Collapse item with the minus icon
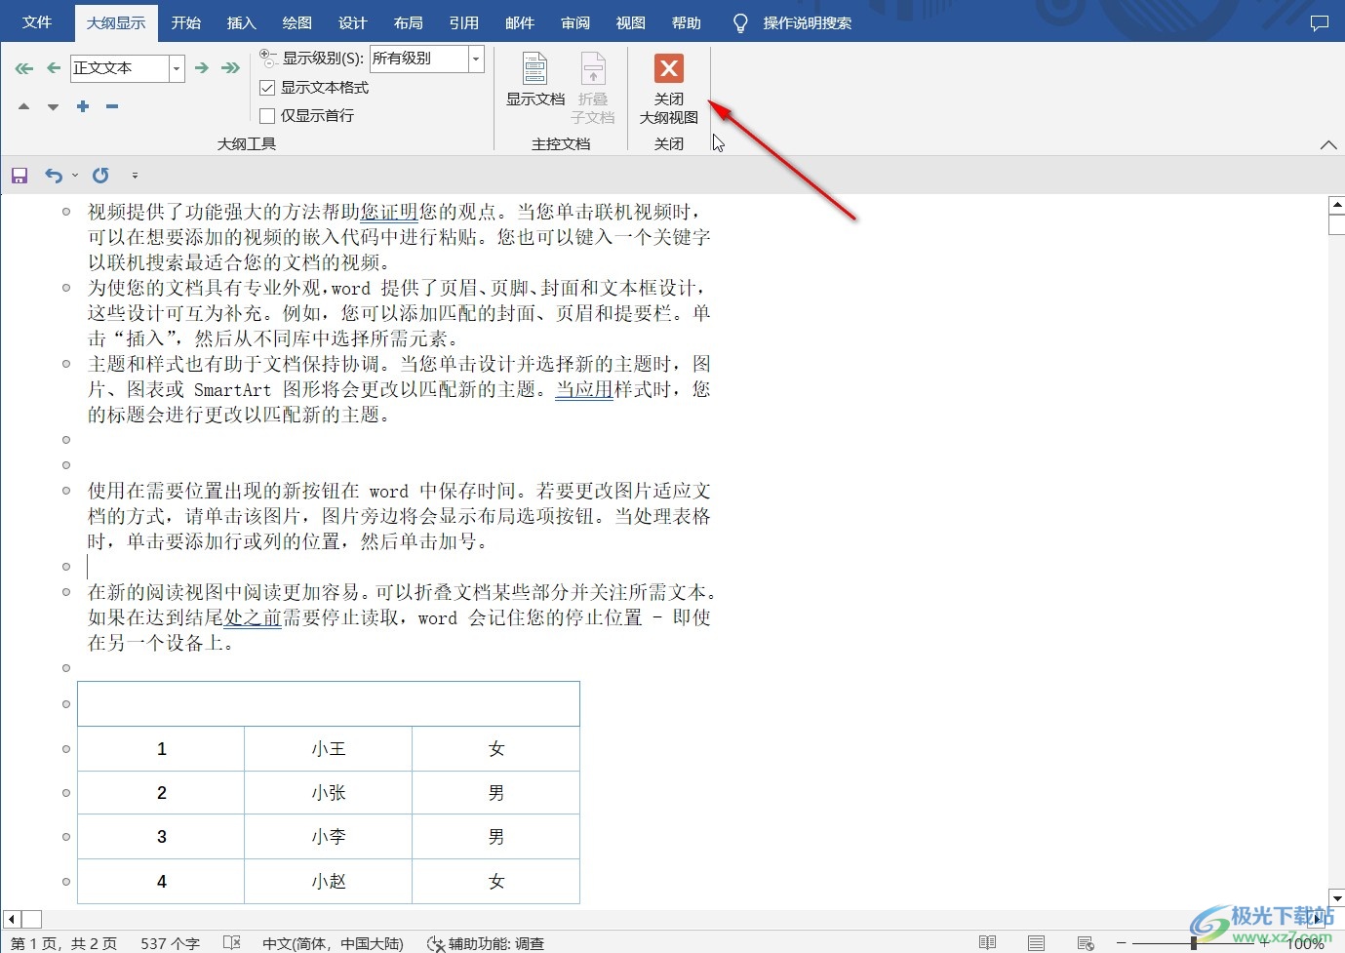Viewport: 1345px width, 953px height. coord(112,106)
